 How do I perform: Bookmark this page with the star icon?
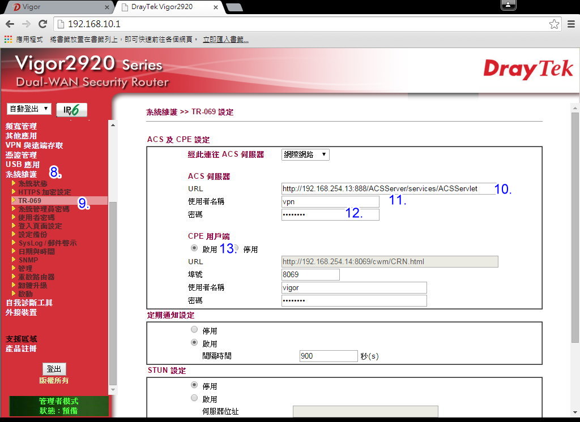554,24
